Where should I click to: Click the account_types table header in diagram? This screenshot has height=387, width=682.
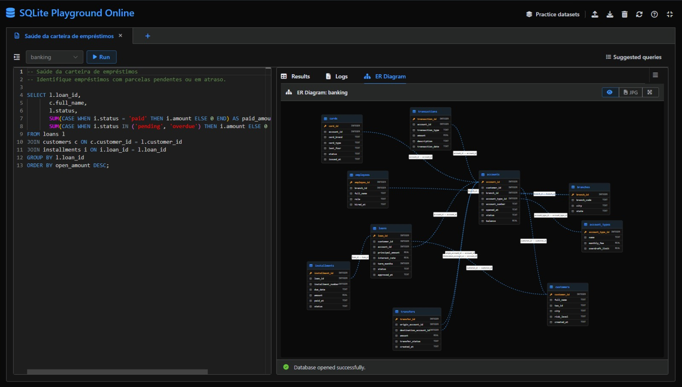click(x=602, y=224)
